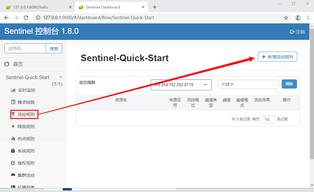Click the 流控模式 column header
This screenshot has height=192, width=314.
[x=193, y=103]
